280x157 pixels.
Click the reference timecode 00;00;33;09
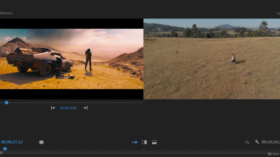tap(68, 108)
